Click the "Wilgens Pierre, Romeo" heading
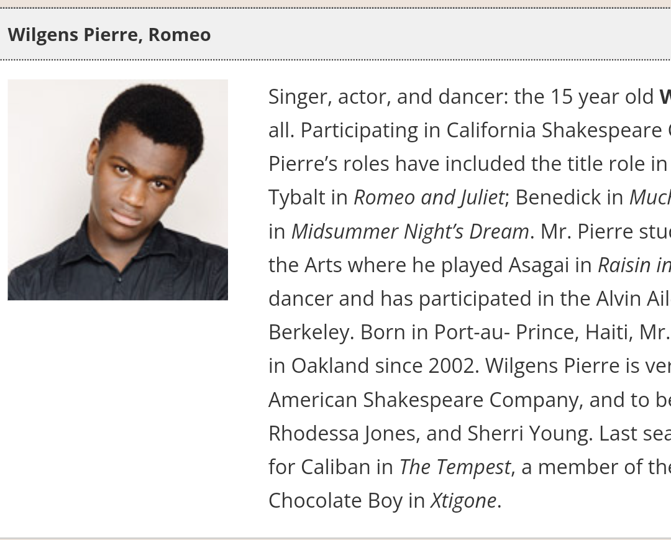This screenshot has width=671, height=540. tap(109, 34)
